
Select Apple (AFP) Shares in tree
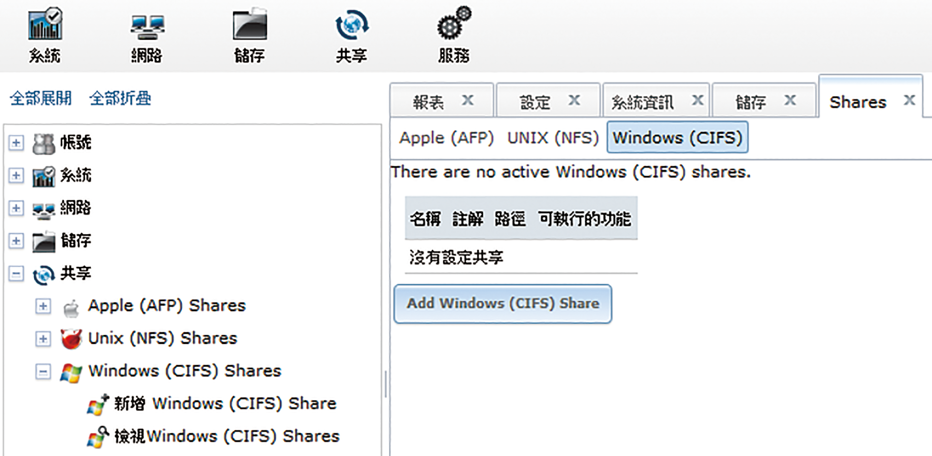click(167, 306)
